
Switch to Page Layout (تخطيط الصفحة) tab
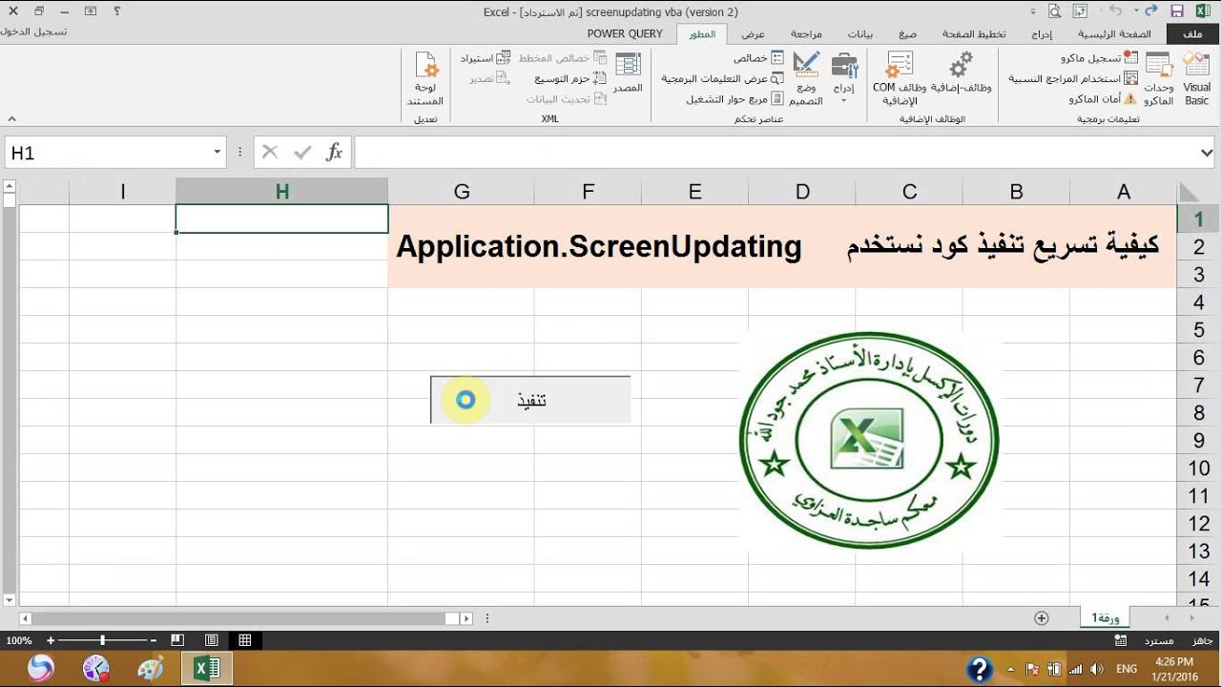[974, 34]
